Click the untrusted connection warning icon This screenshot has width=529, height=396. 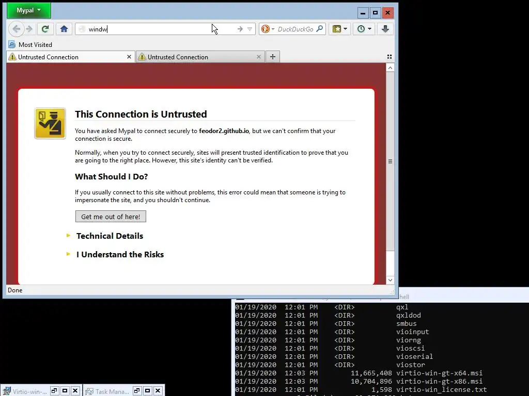50,123
